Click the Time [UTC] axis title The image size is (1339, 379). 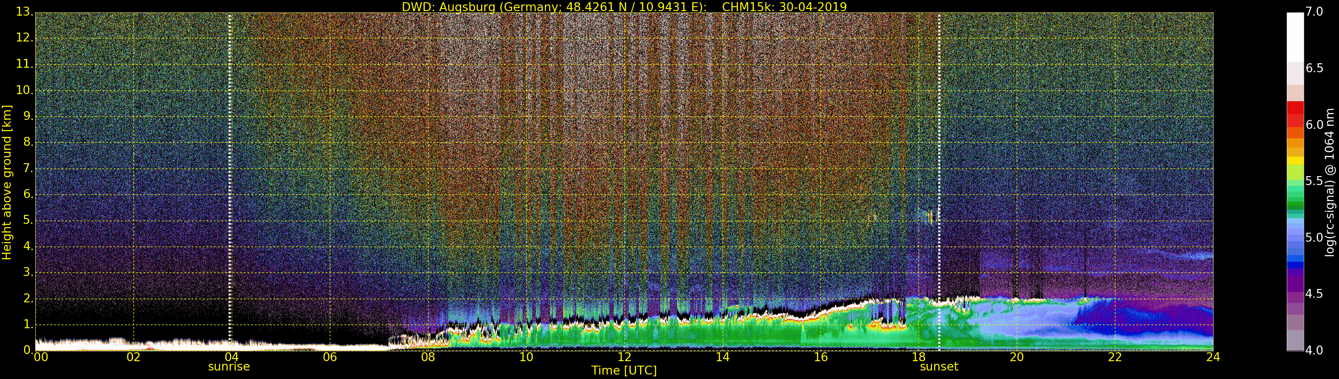coord(624,371)
